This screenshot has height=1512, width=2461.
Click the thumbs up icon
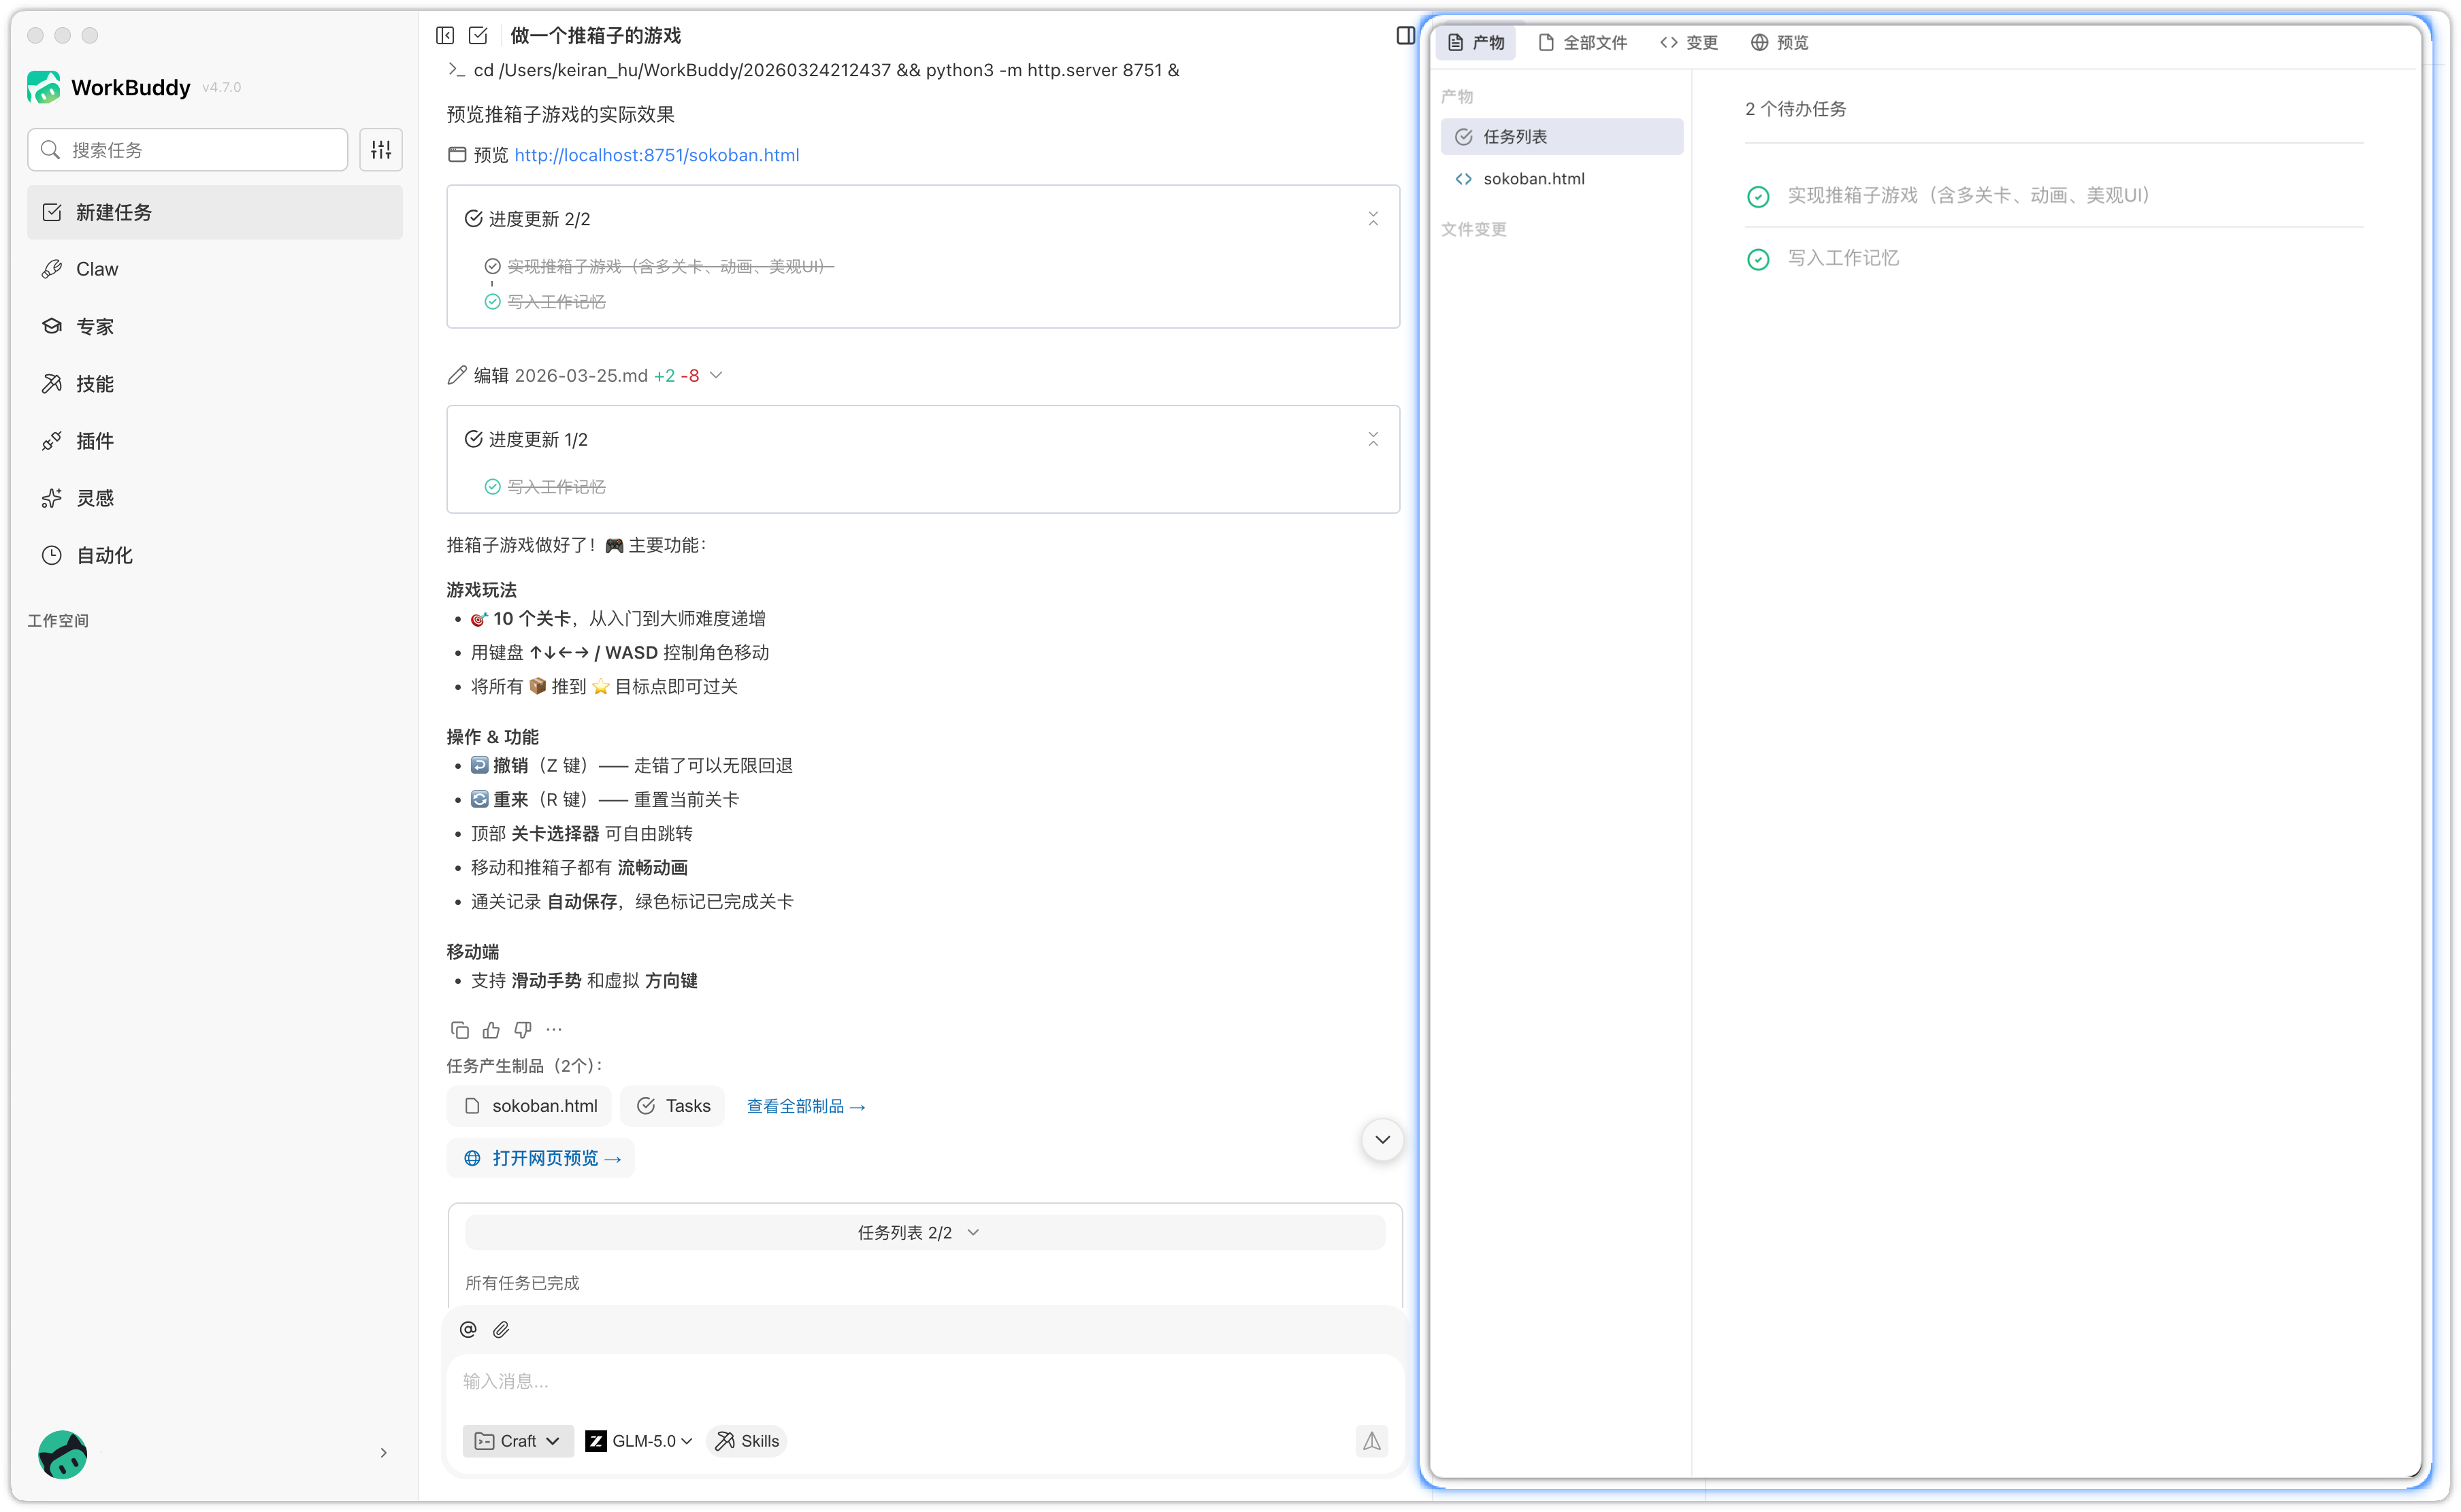click(x=491, y=1030)
